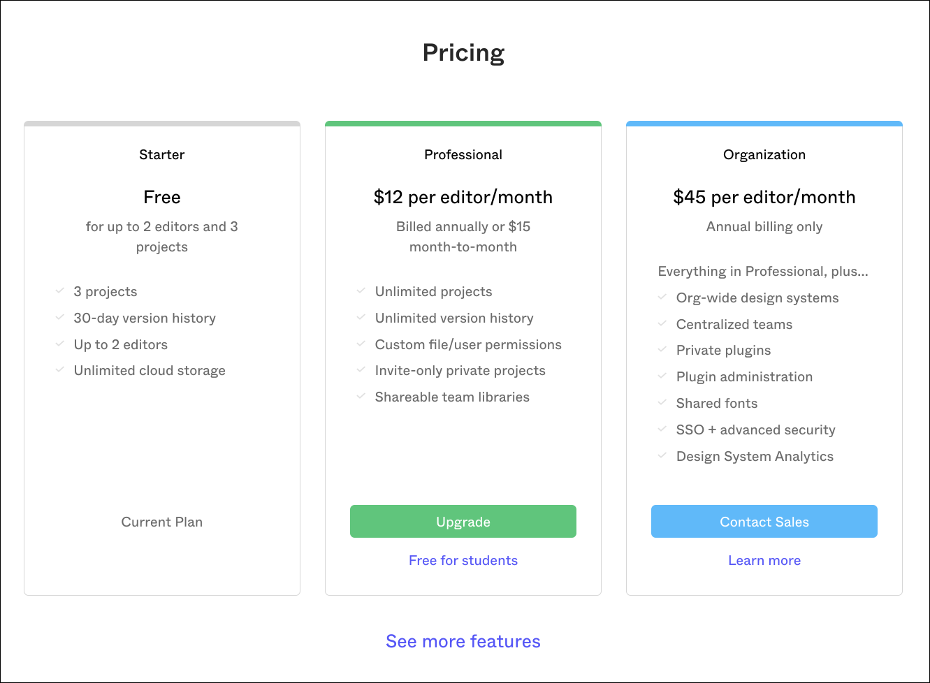Click checkmark beside Design System Analytics

point(662,455)
